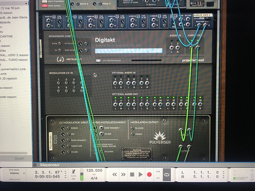
Task: Open the Sync Mode Interne dropdown
Action: click(17, 173)
